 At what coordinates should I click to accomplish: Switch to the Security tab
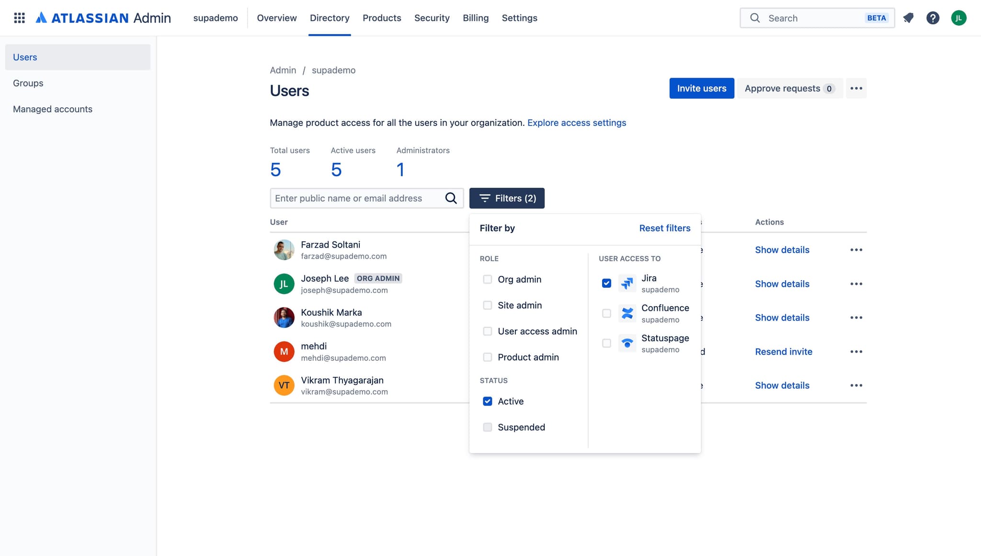pyautogui.click(x=432, y=18)
